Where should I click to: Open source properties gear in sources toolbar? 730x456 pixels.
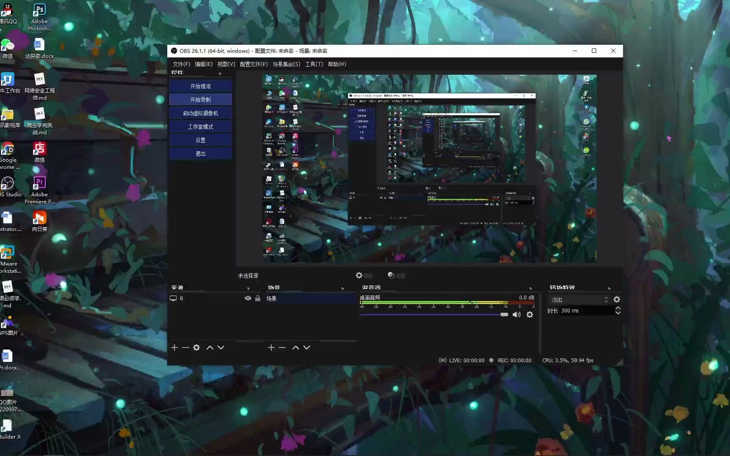click(196, 347)
